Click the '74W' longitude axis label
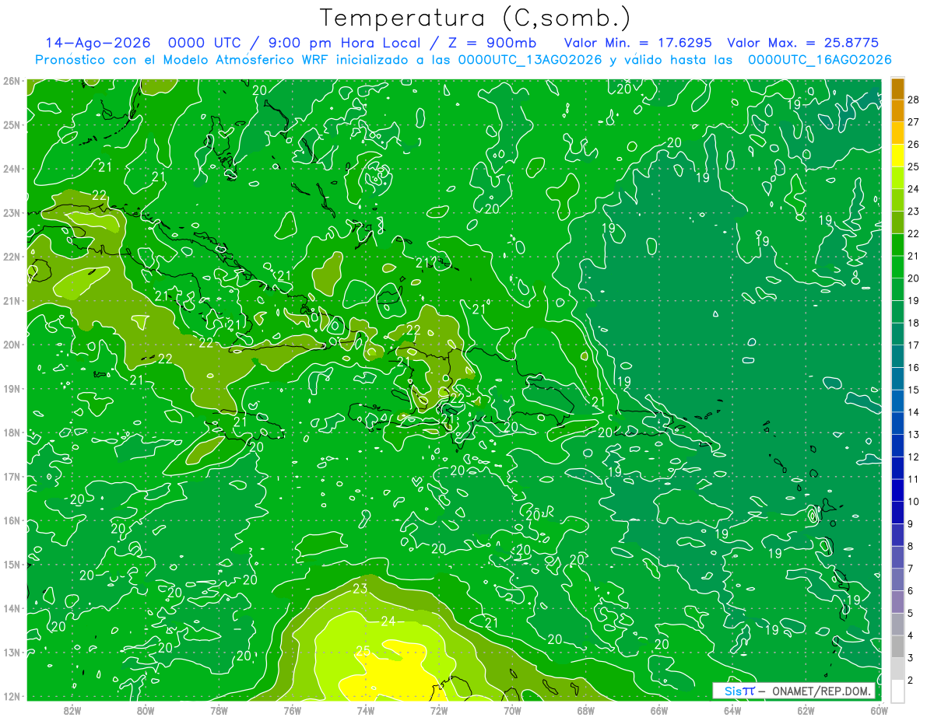The image size is (934, 721). tap(366, 710)
